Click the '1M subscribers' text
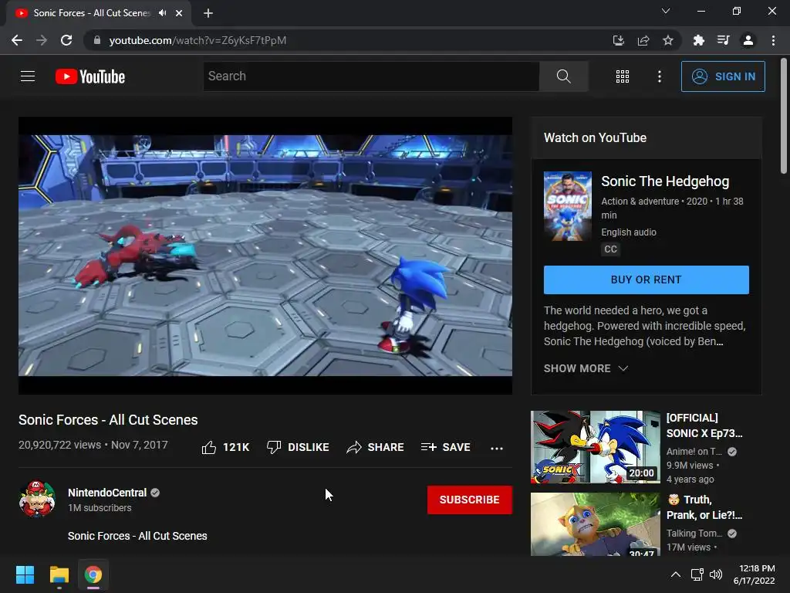This screenshot has width=790, height=593. click(100, 508)
